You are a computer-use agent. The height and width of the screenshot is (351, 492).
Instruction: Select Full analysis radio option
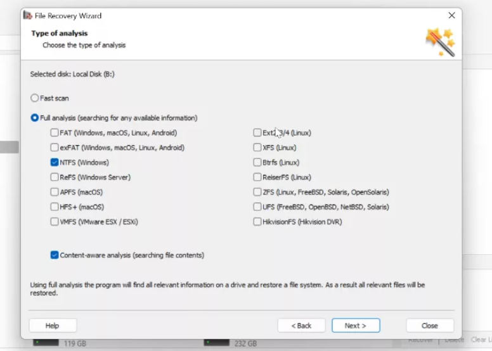coord(34,118)
